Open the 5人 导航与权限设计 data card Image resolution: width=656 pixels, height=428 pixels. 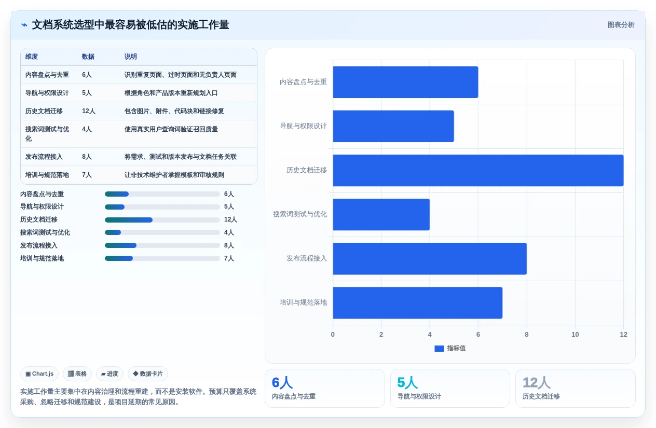point(450,388)
